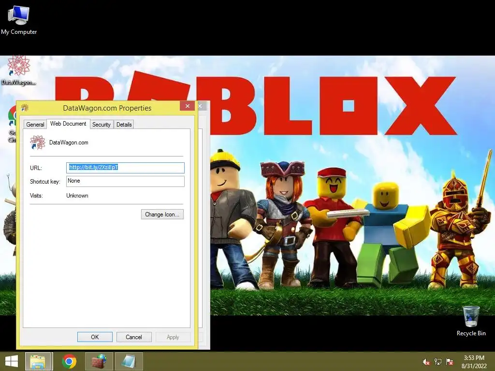
Task: Click the URL input field
Action: [x=125, y=168]
